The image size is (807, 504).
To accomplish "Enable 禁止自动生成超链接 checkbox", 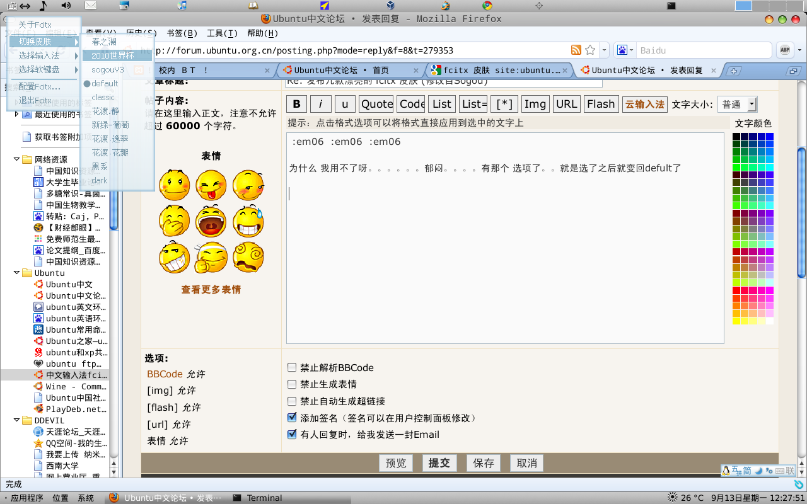I will click(x=292, y=401).
